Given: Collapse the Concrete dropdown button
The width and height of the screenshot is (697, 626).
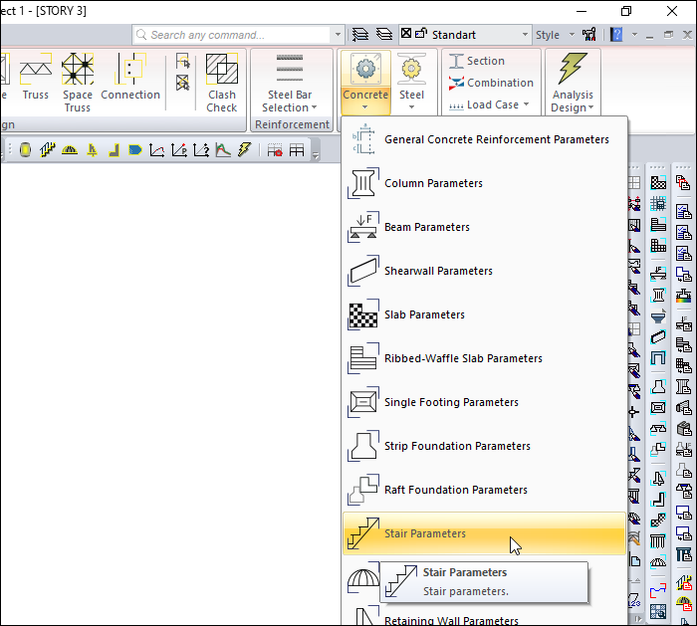Looking at the screenshot, I should (x=364, y=82).
